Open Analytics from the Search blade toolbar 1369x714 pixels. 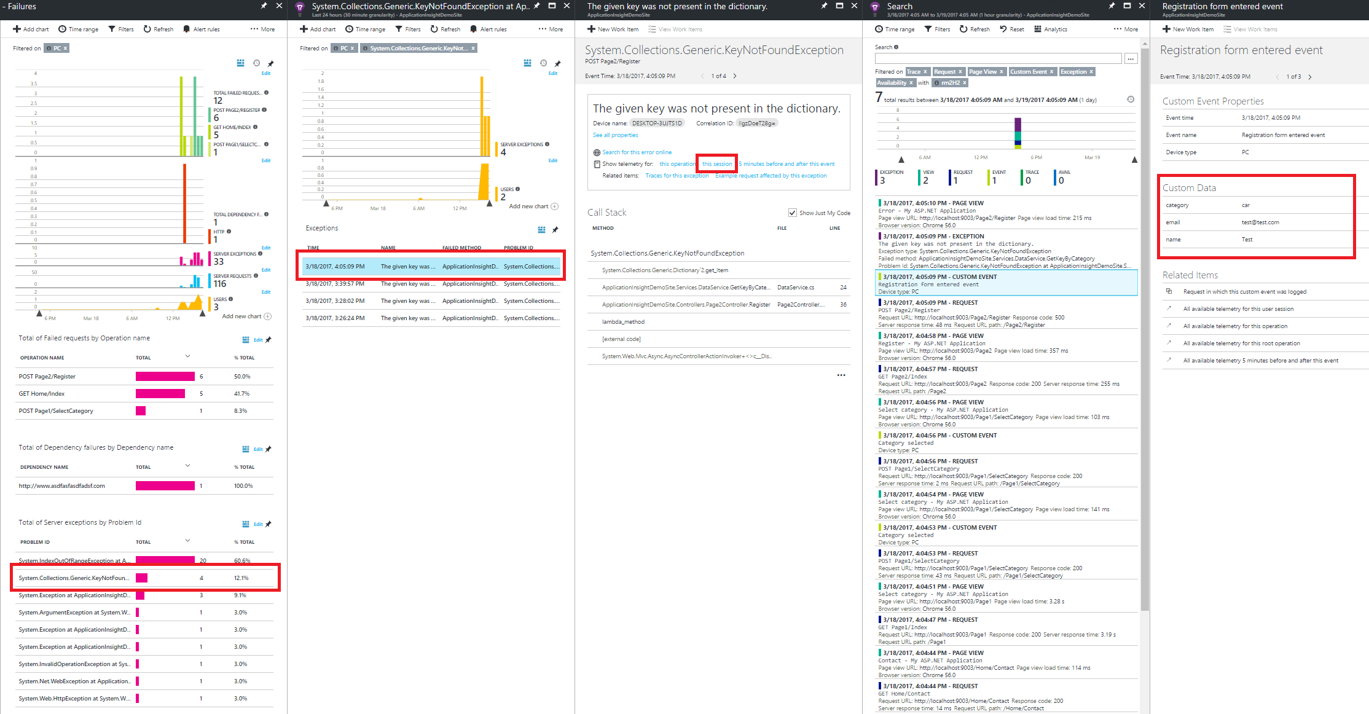pyautogui.click(x=1051, y=29)
